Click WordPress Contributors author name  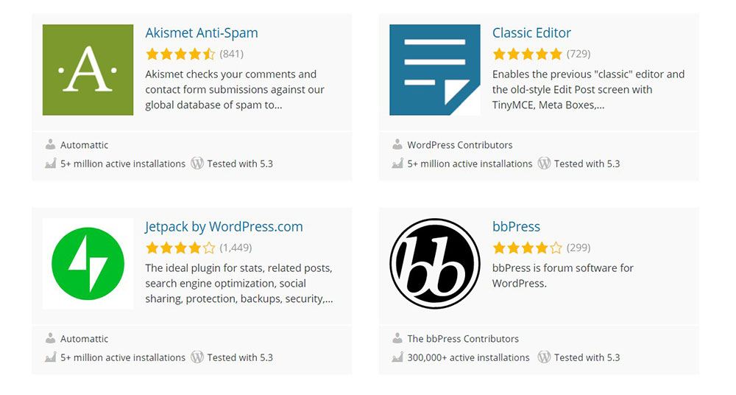[460, 145]
